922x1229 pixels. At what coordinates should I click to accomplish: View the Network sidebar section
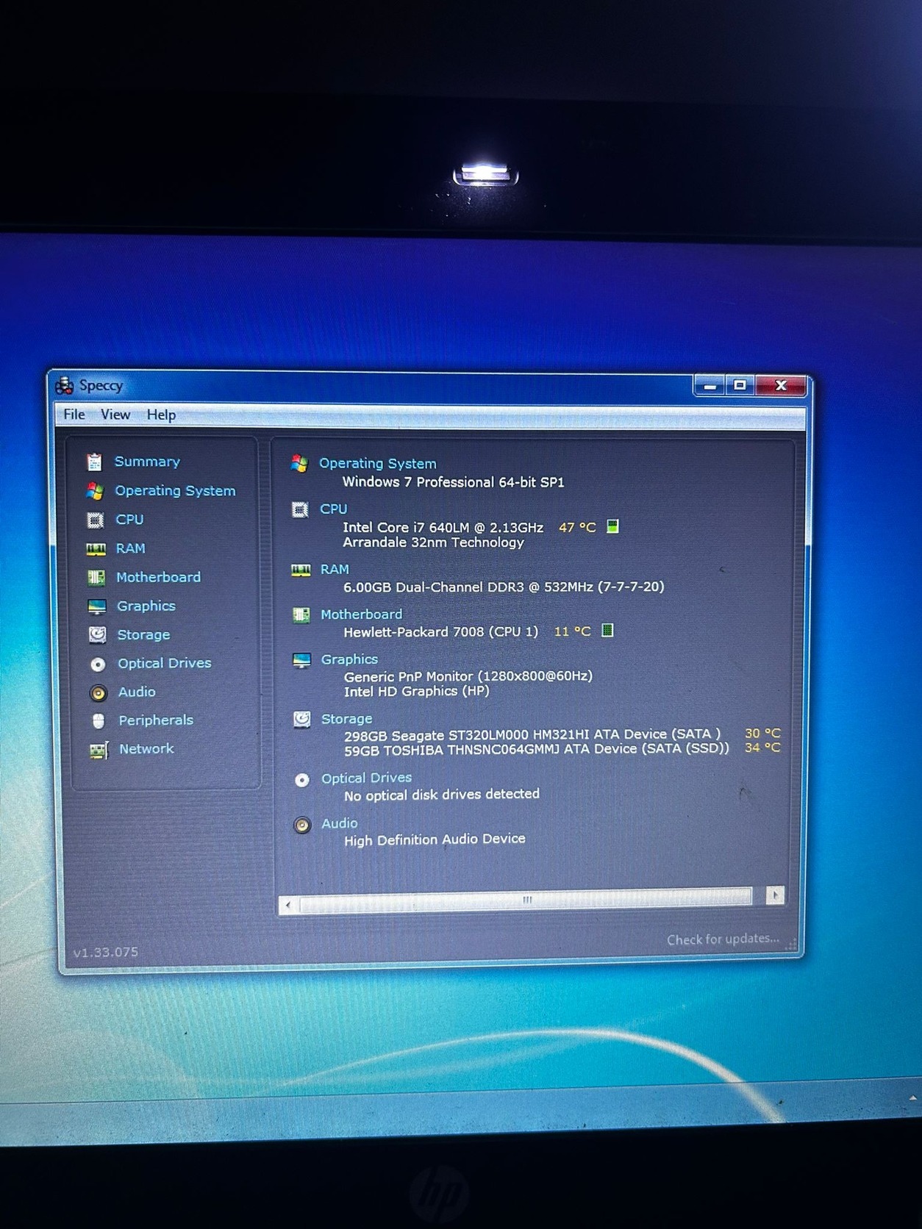[146, 749]
